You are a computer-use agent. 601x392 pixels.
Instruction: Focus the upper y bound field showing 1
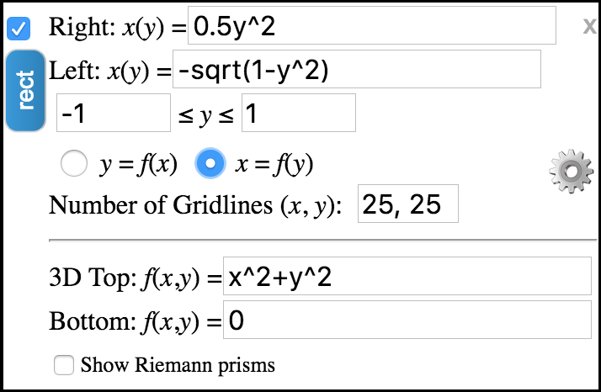point(299,113)
